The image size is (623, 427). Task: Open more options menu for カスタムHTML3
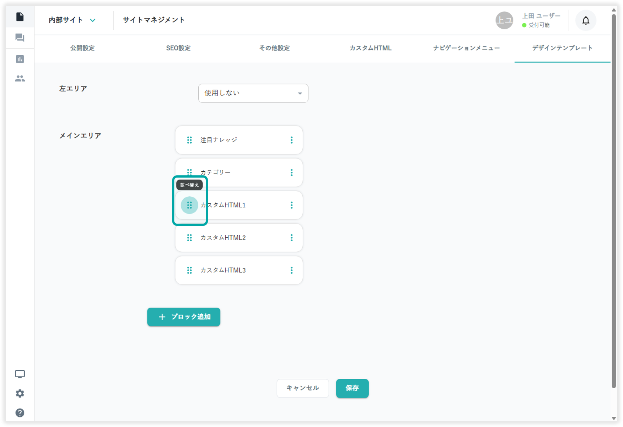pos(292,270)
